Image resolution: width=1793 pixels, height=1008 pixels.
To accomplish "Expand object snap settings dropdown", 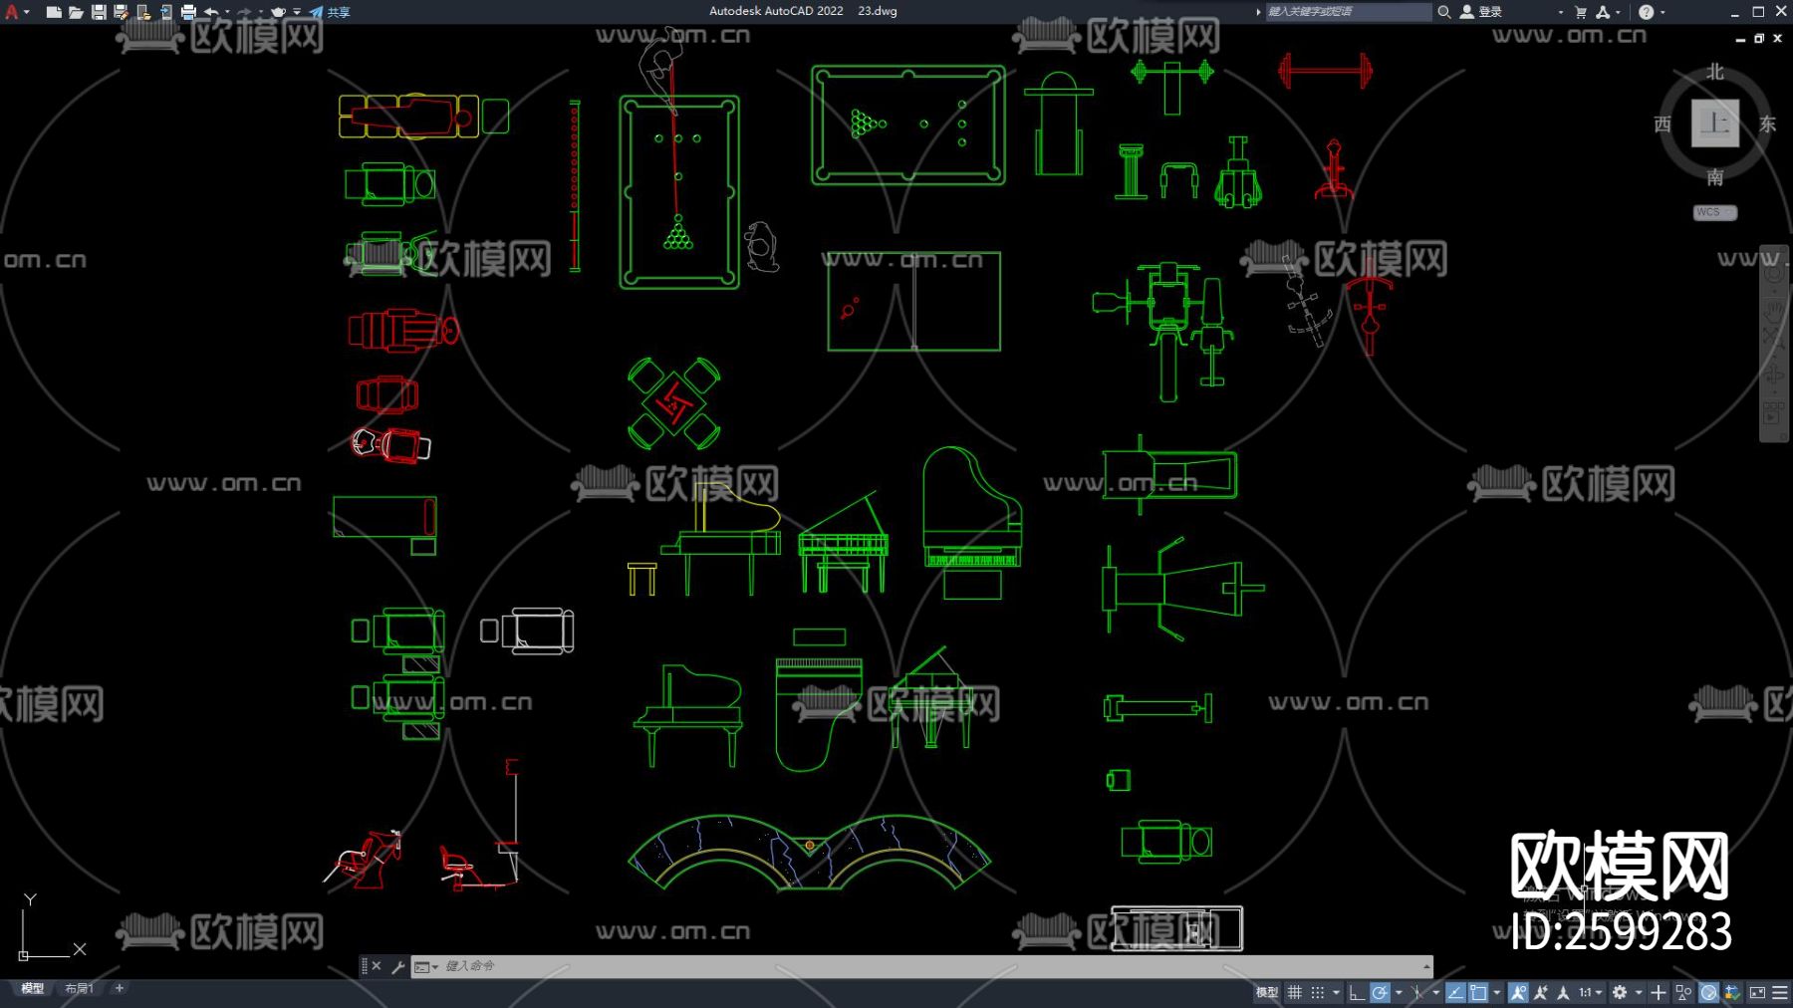I will tap(1496, 992).
